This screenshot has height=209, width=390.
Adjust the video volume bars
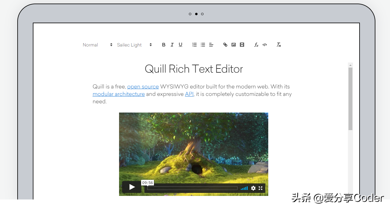pyautogui.click(x=244, y=188)
